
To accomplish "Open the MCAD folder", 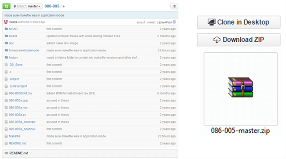I will (13, 29).
